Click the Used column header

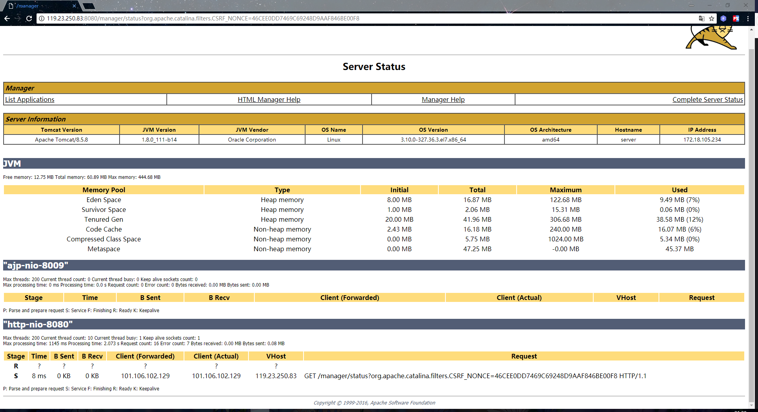(679, 190)
